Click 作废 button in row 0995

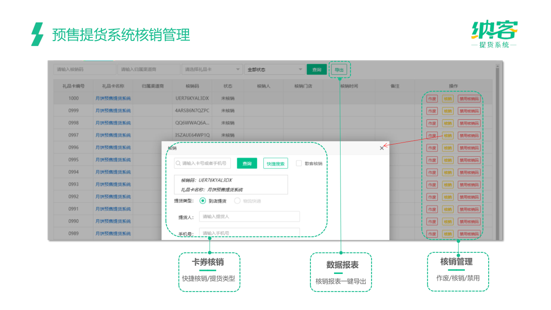[x=432, y=160]
